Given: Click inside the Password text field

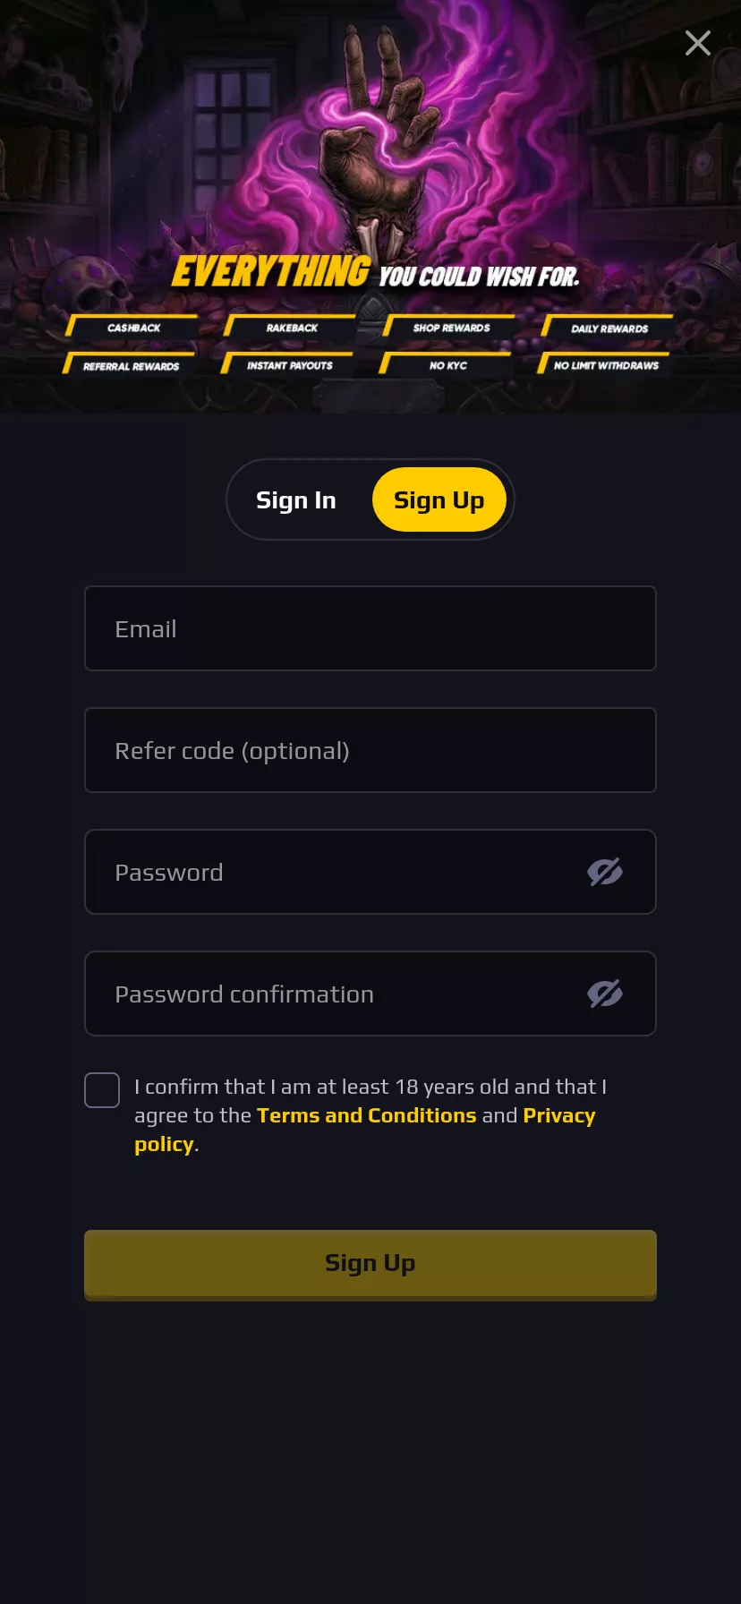Looking at the screenshot, I should (340, 872).
